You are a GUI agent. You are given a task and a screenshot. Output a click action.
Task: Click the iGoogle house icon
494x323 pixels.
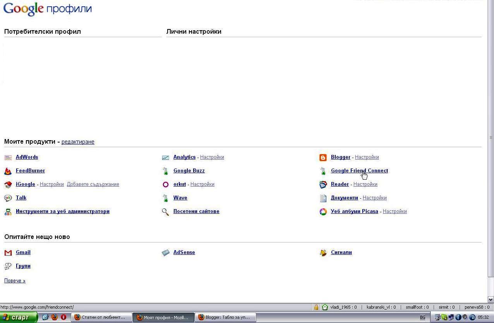[x=8, y=184]
